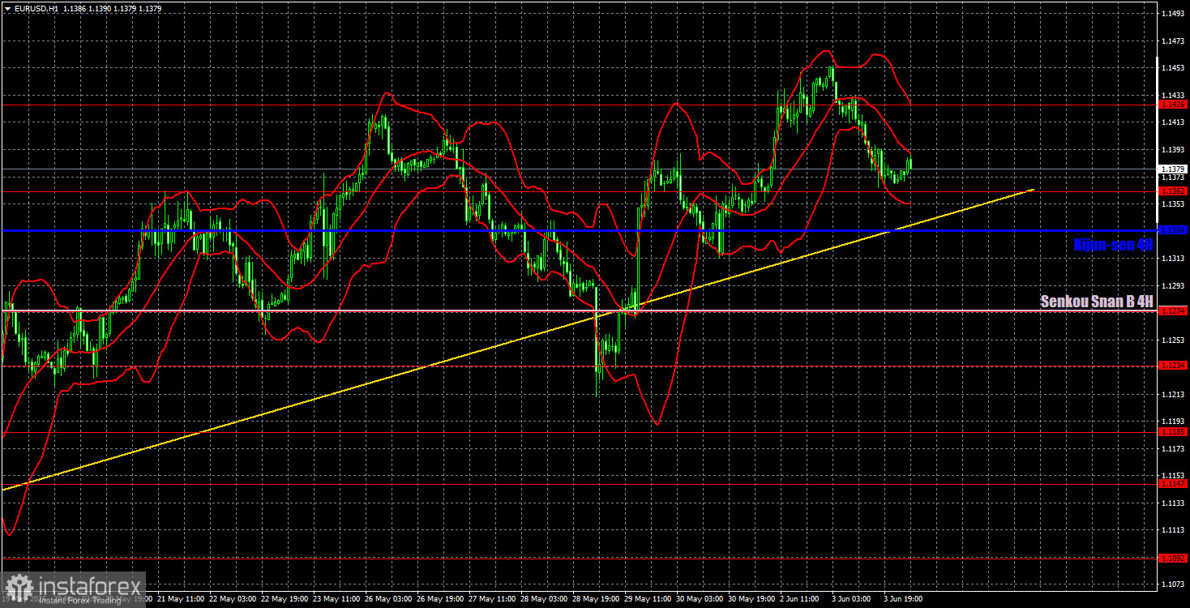1190x608 pixels.
Task: Click the 1.1073 price scale value
Action: [x=1174, y=584]
